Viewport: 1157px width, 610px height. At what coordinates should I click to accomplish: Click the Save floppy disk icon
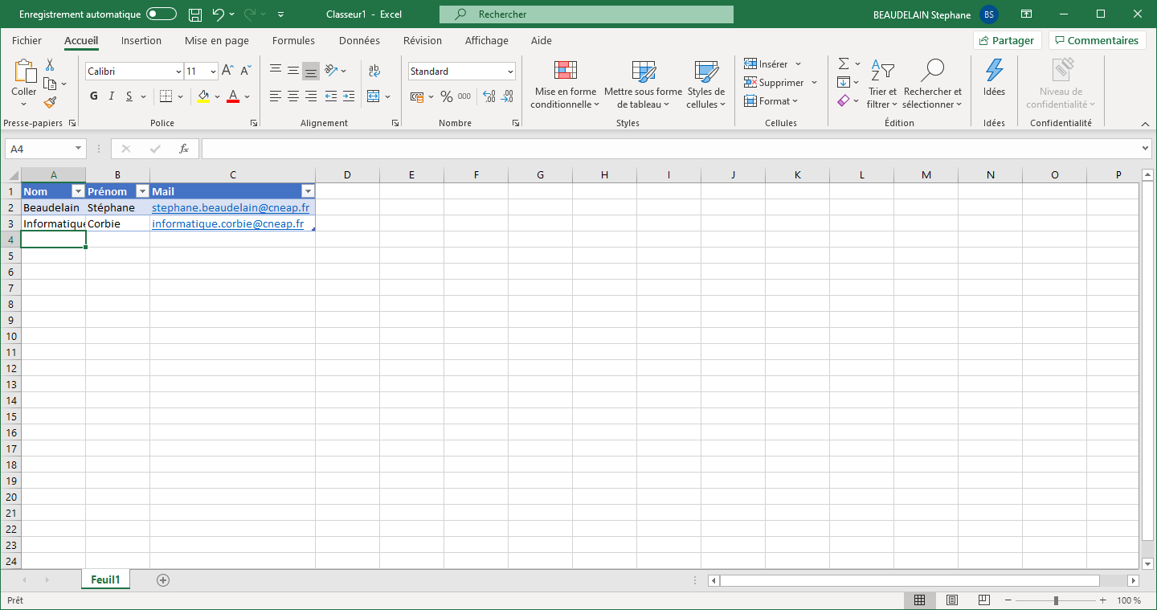[194, 14]
